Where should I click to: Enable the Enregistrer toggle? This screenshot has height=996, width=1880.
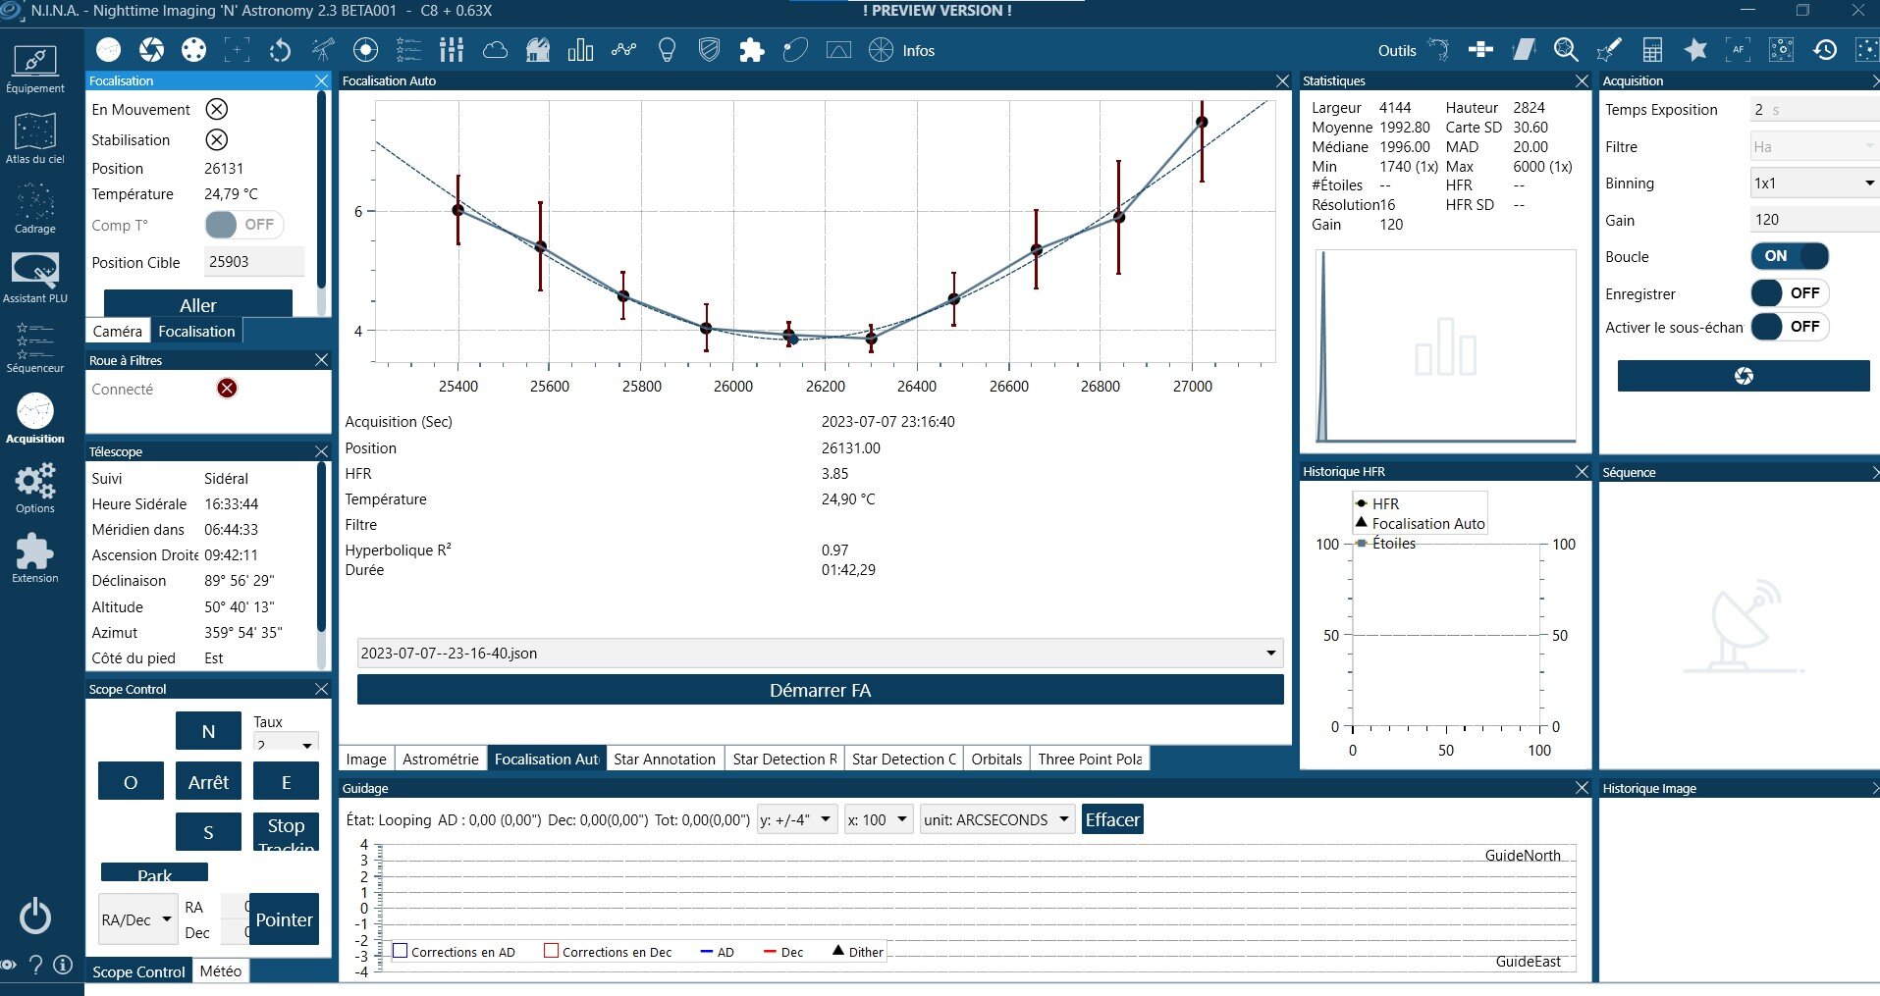point(1789,292)
